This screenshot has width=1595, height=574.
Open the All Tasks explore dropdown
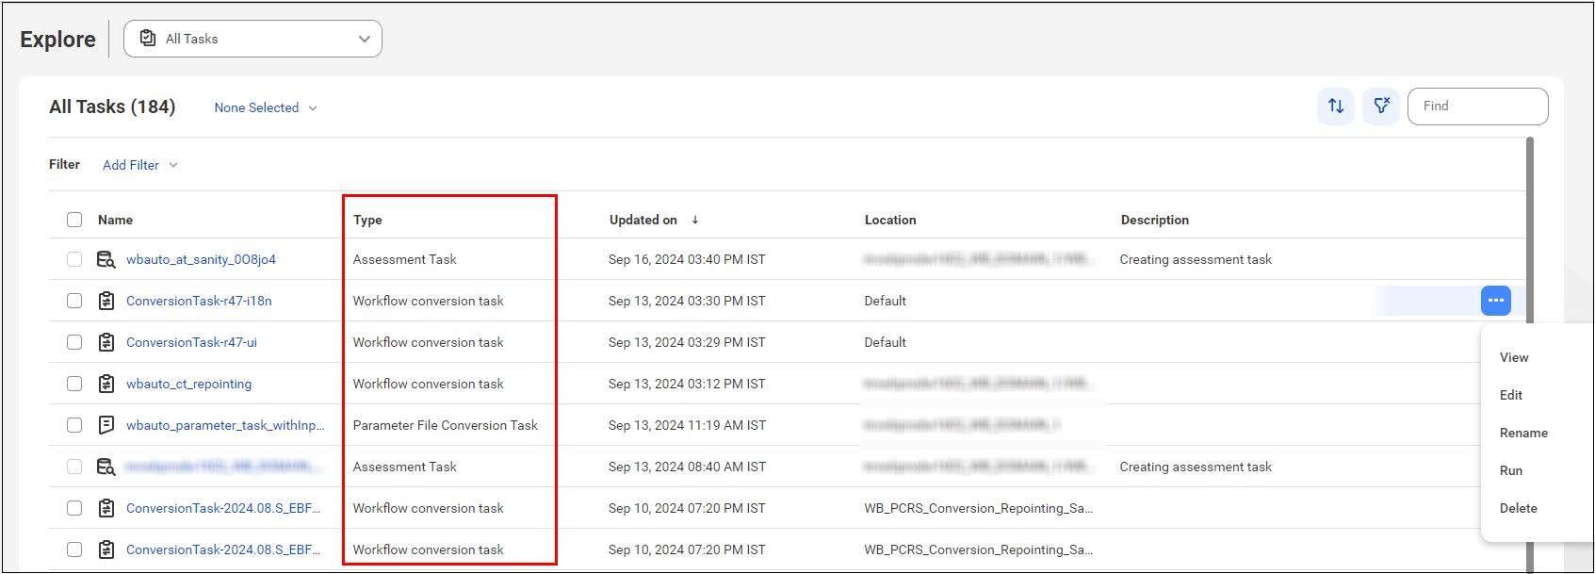click(252, 39)
